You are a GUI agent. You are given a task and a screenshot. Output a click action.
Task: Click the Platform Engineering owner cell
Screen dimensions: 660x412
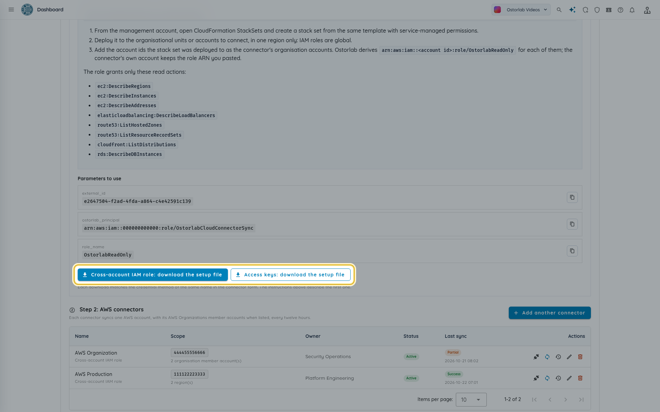point(330,378)
